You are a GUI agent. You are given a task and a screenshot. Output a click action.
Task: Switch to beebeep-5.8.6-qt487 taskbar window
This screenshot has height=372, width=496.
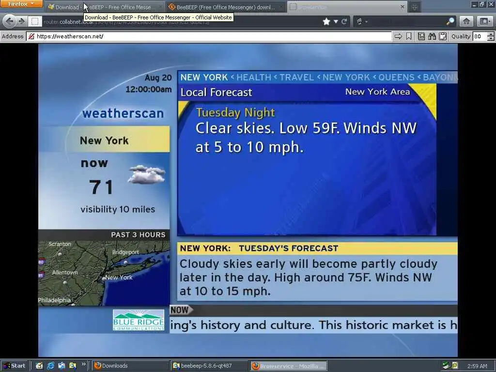(x=209, y=366)
